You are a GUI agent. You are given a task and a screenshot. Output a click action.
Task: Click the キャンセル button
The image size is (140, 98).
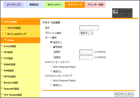click(x=126, y=94)
